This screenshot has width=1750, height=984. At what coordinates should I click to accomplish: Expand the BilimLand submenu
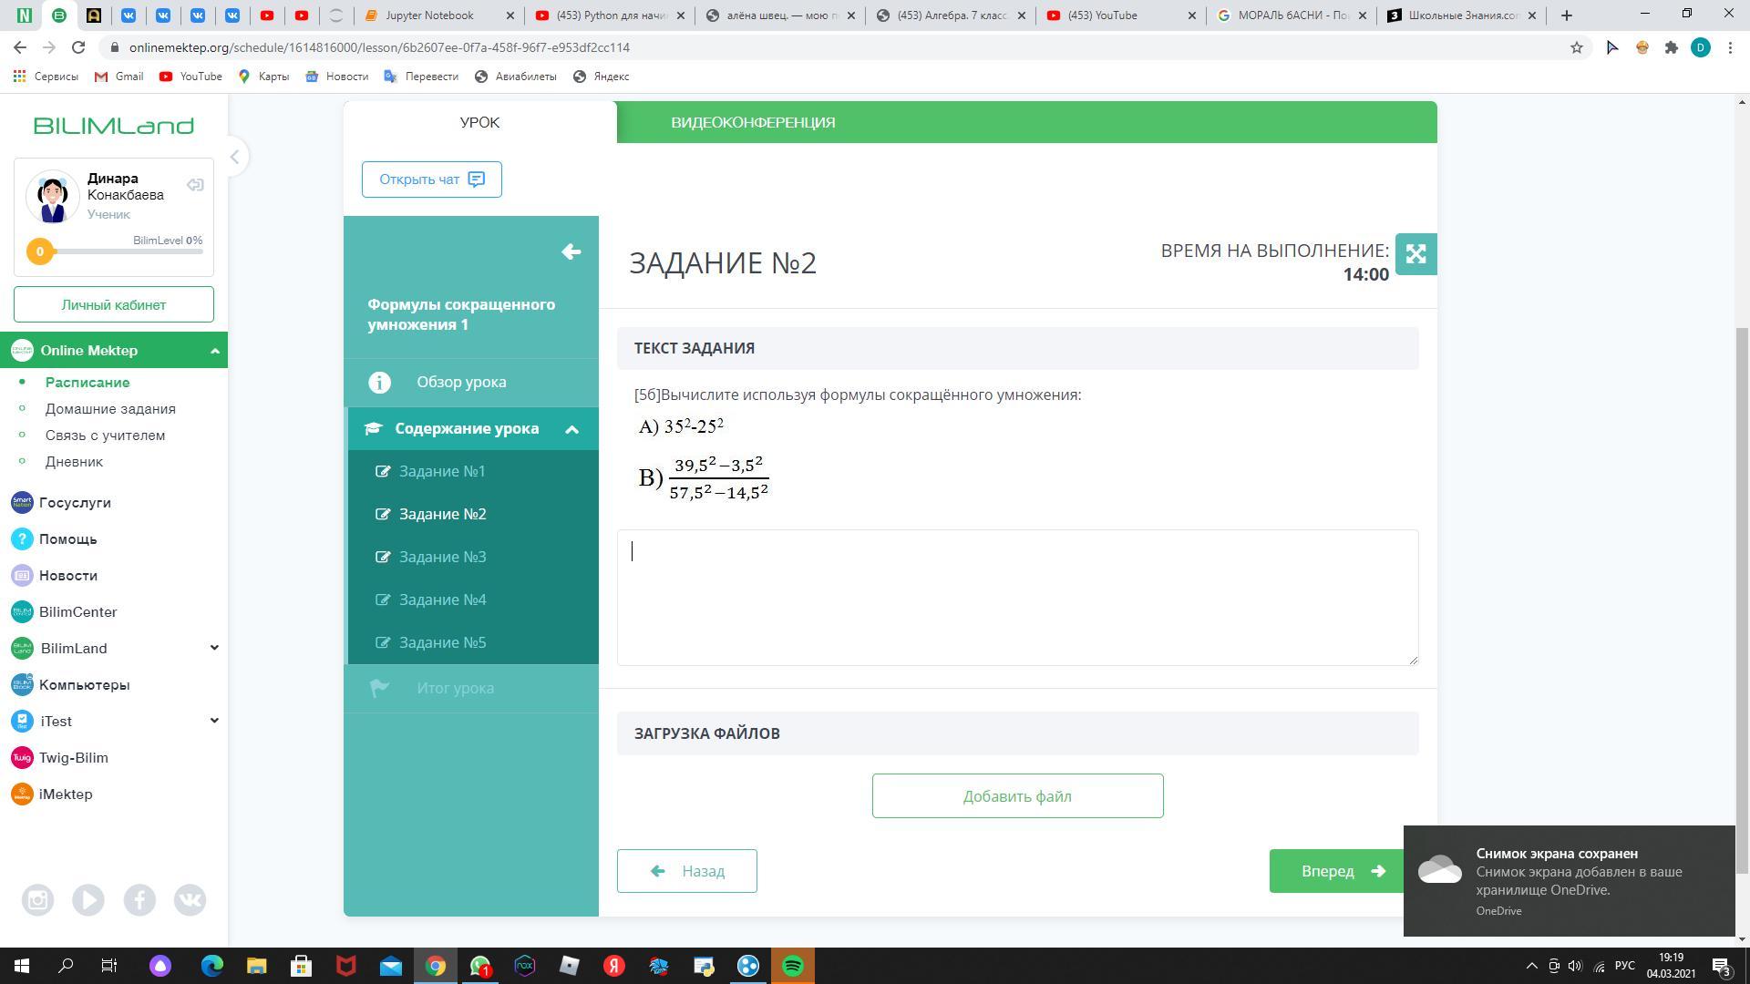click(x=214, y=648)
